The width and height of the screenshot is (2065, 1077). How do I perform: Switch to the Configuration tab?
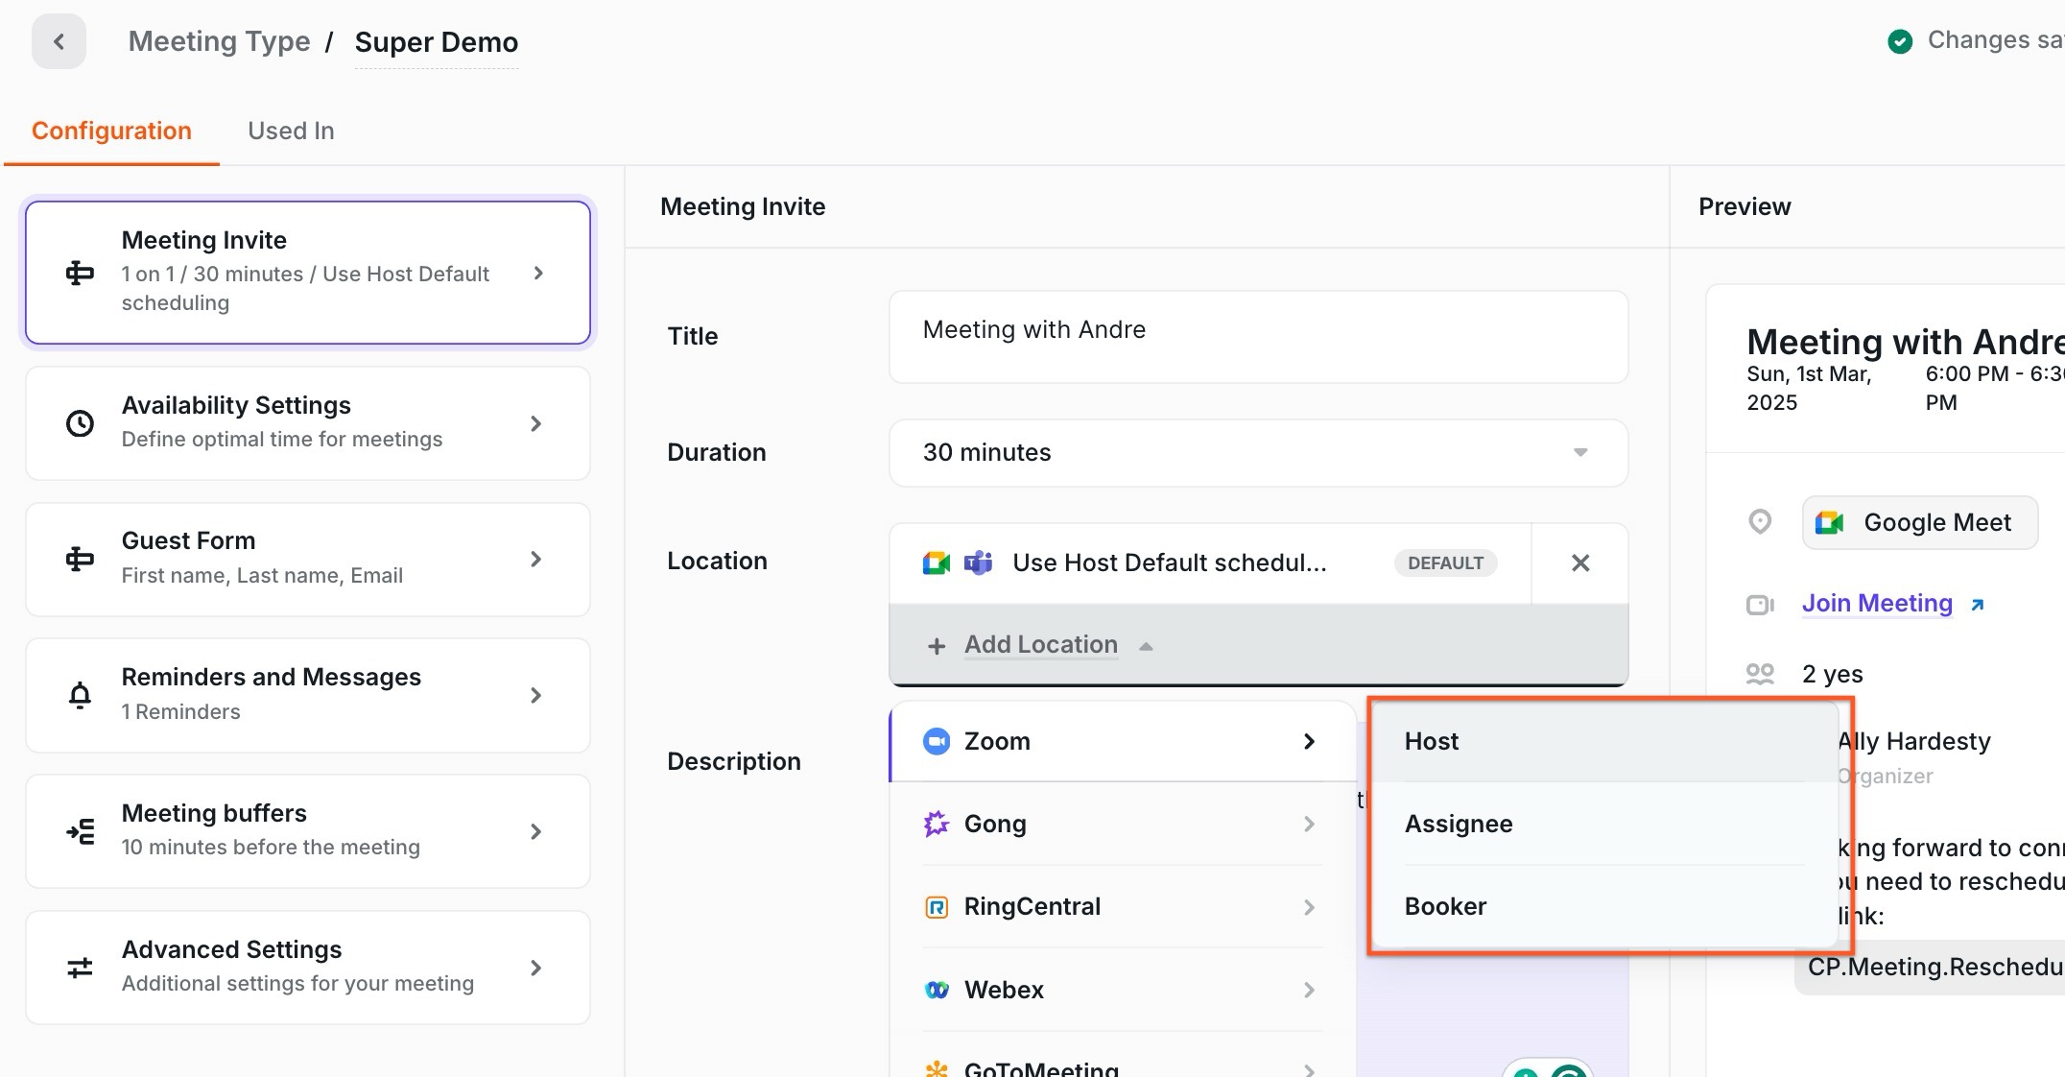(111, 131)
